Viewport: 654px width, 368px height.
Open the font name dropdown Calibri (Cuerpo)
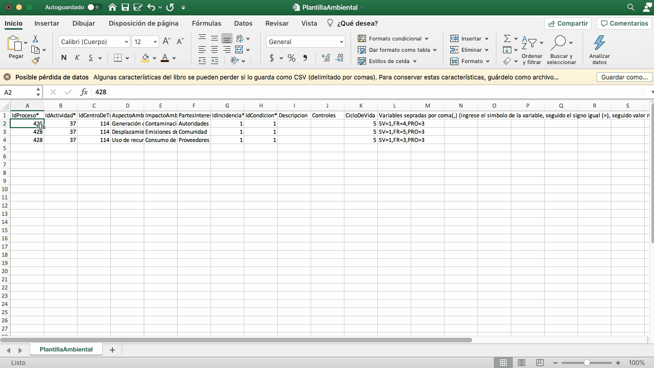click(94, 42)
